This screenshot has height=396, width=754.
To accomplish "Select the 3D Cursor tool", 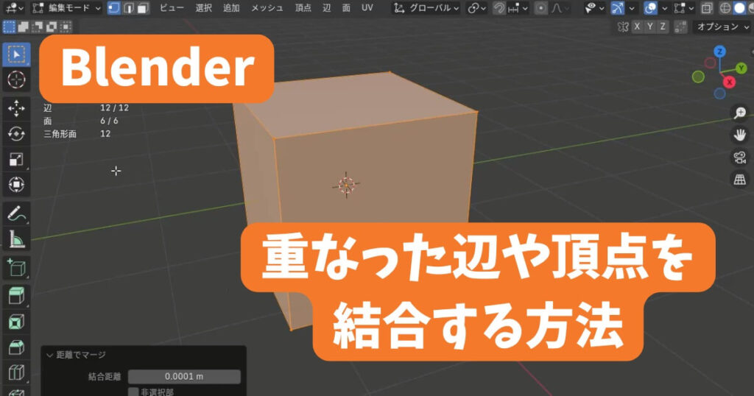I will point(16,79).
